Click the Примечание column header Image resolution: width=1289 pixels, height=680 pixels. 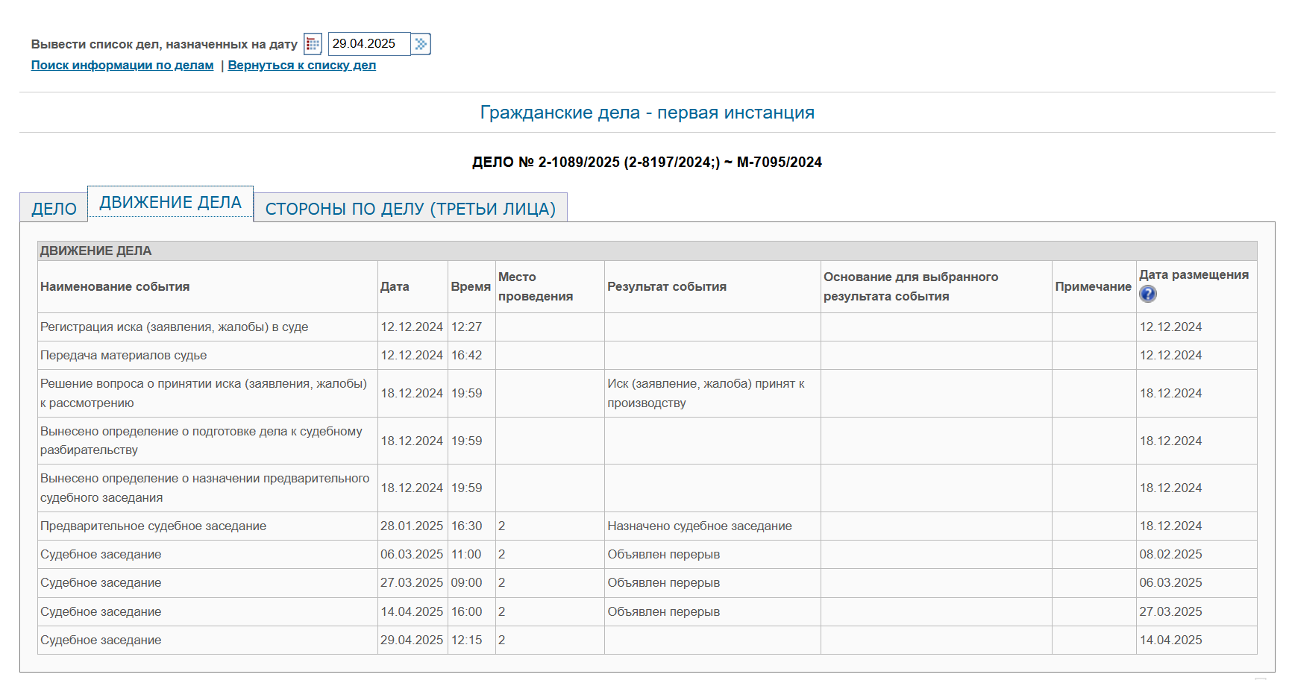tap(1093, 287)
